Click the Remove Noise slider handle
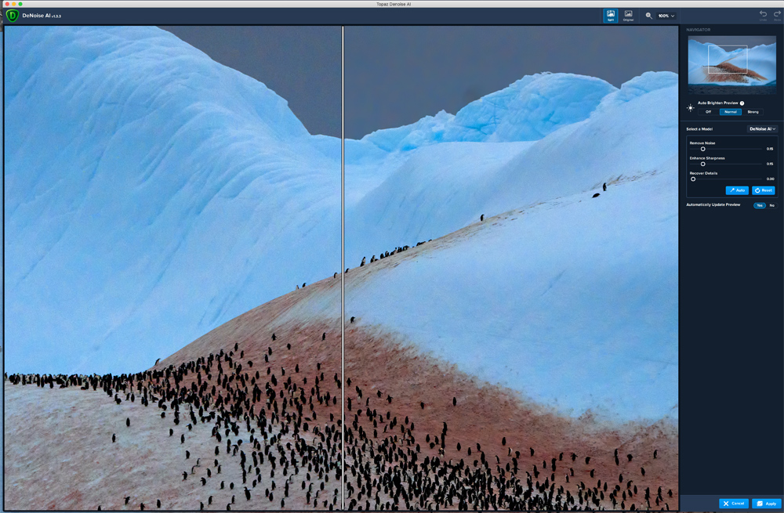The image size is (784, 513). coord(702,149)
